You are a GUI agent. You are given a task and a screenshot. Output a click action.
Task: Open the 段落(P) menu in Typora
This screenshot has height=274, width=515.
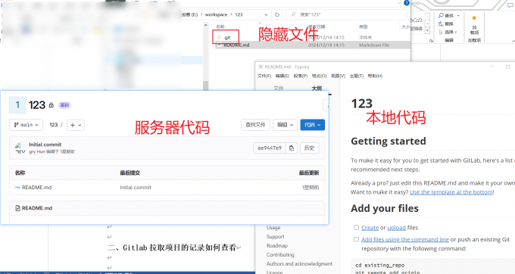coord(300,76)
